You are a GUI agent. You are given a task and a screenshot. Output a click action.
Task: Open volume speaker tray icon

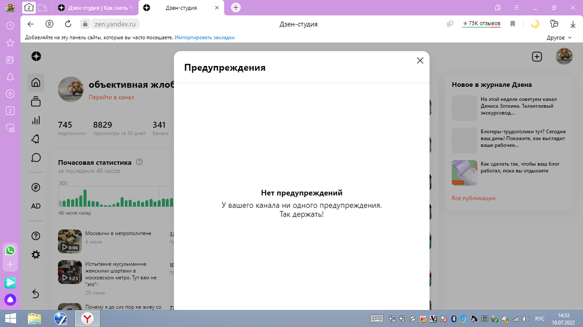pos(526,319)
